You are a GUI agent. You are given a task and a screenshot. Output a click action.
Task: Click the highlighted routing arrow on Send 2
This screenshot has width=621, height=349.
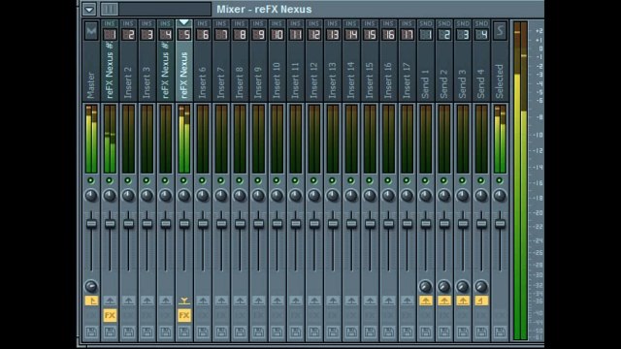click(x=444, y=301)
